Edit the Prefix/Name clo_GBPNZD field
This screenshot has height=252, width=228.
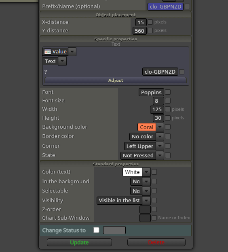click(165, 7)
